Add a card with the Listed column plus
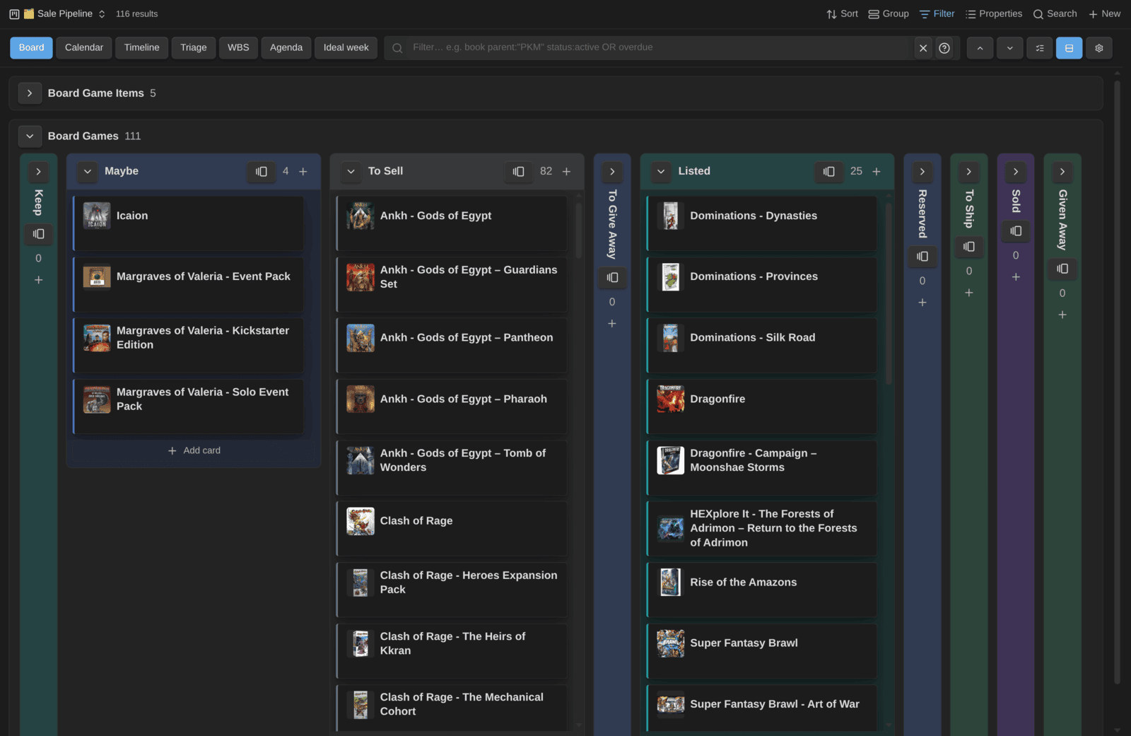1131x736 pixels. [877, 172]
